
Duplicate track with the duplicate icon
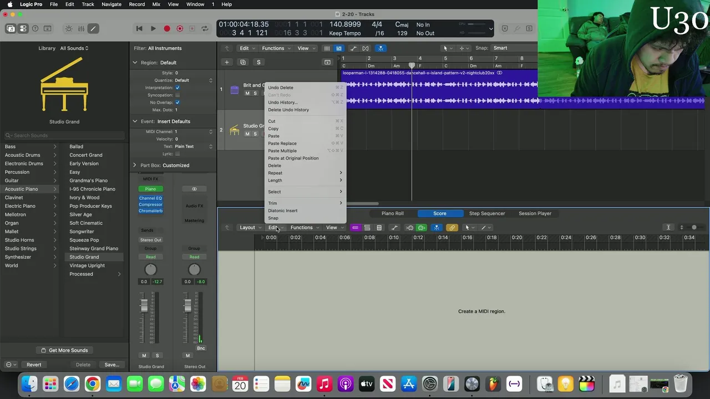pos(243,62)
